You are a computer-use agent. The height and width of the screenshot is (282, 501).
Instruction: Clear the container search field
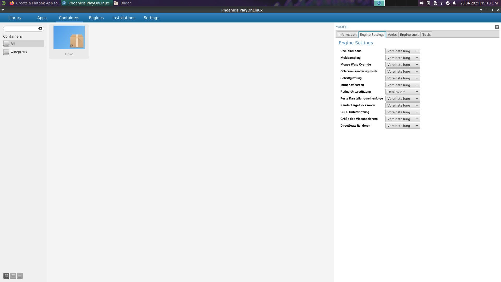[x=40, y=29]
